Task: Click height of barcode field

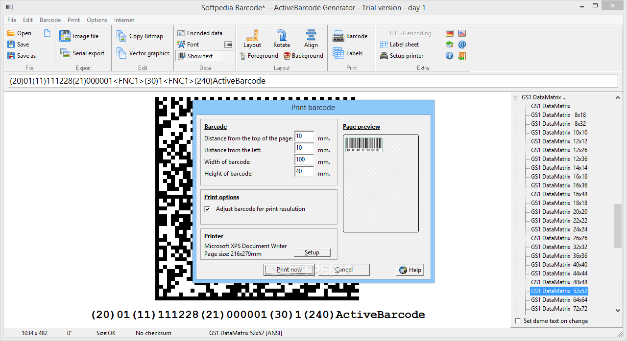Action: click(304, 172)
